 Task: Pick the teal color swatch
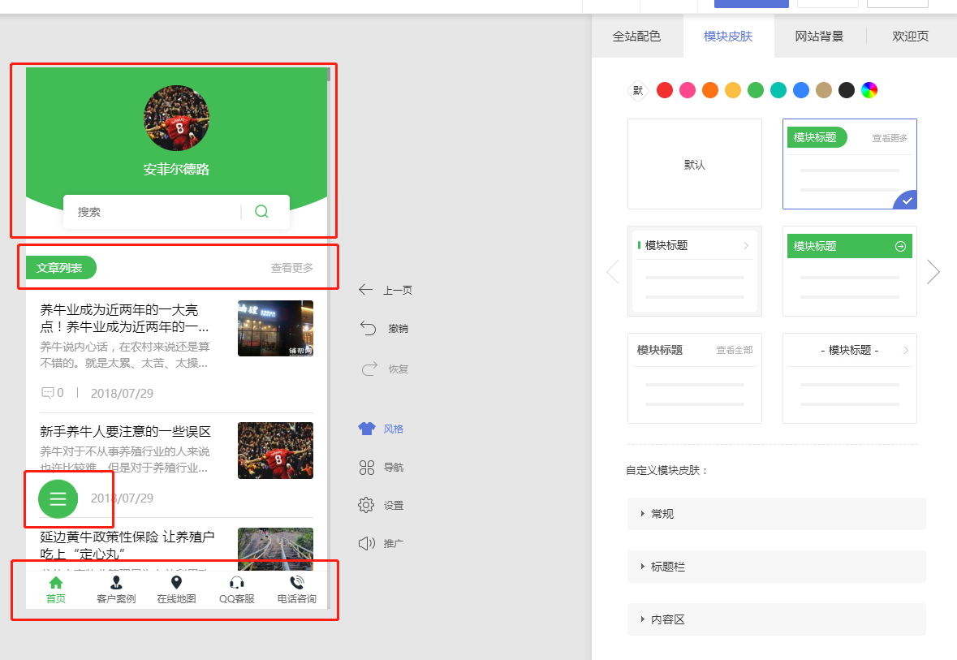pos(778,90)
